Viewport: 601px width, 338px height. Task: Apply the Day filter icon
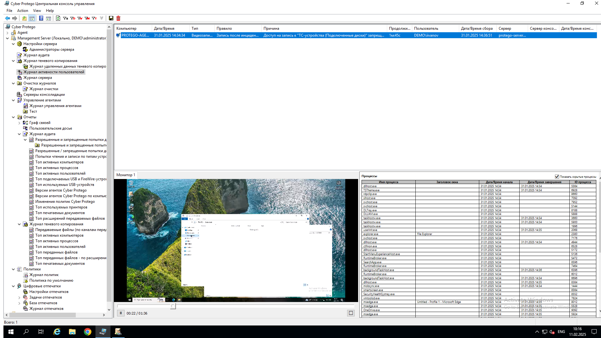tap(73, 18)
